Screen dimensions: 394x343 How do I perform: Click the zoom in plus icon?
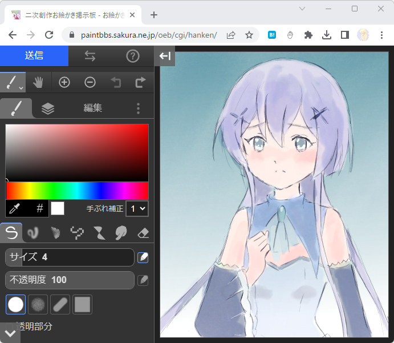64,83
